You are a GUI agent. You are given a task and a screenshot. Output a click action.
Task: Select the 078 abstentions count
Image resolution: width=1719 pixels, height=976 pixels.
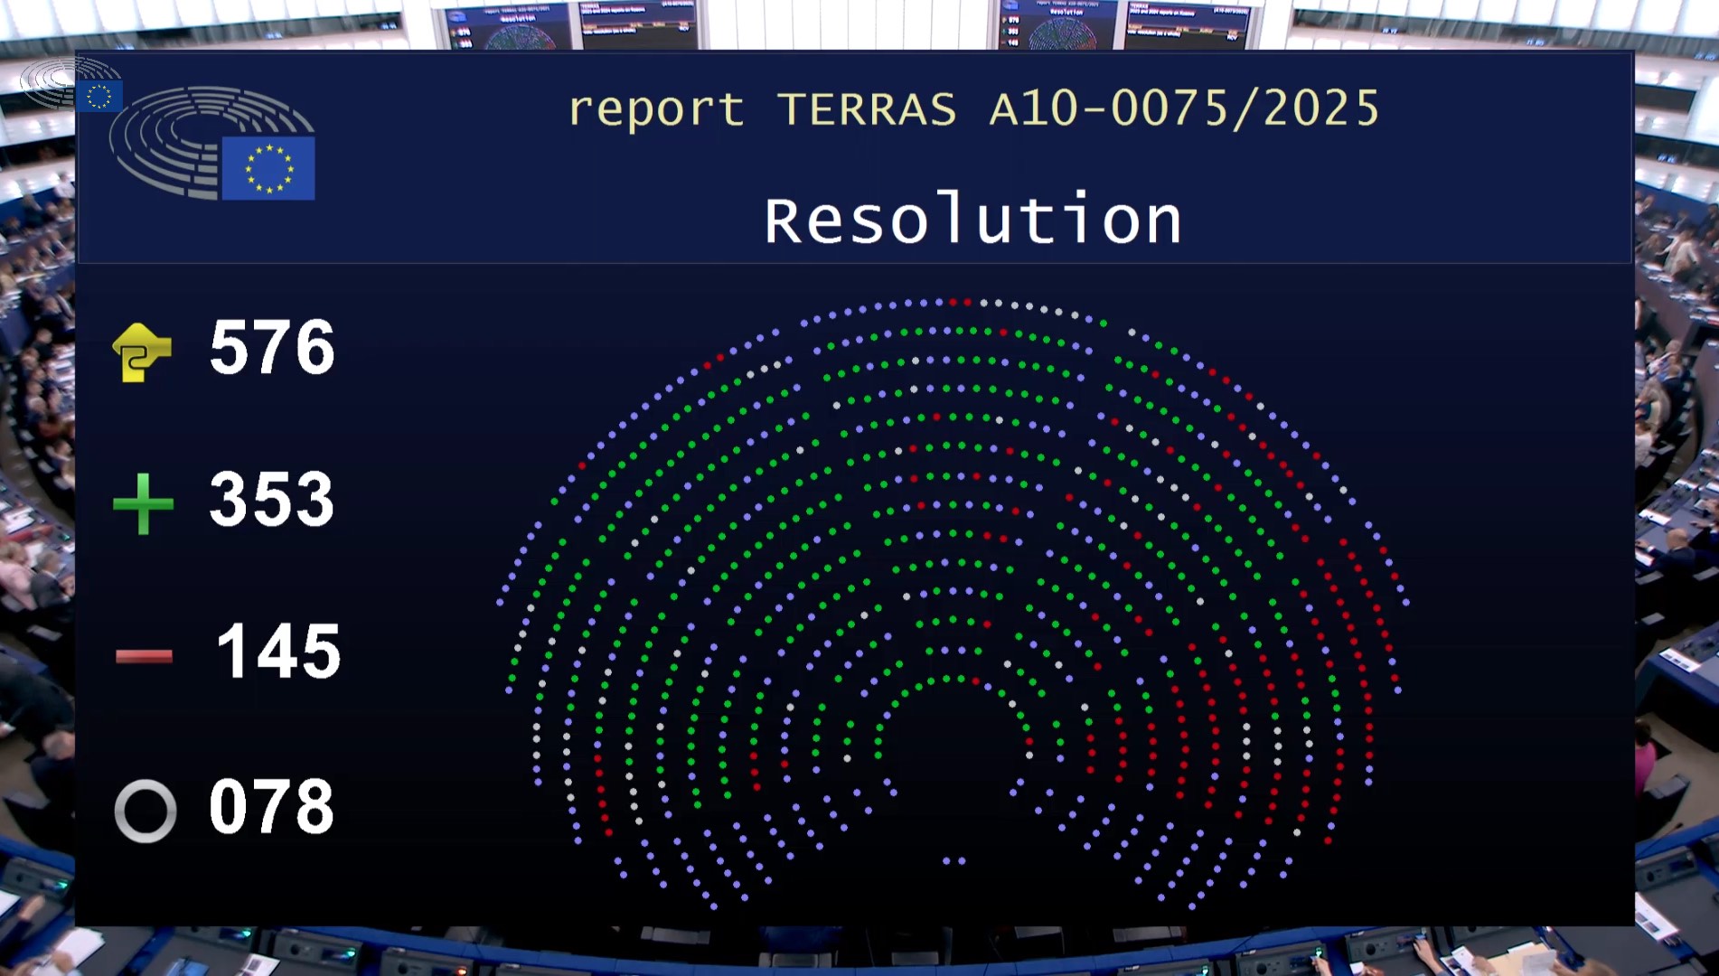pos(272,807)
